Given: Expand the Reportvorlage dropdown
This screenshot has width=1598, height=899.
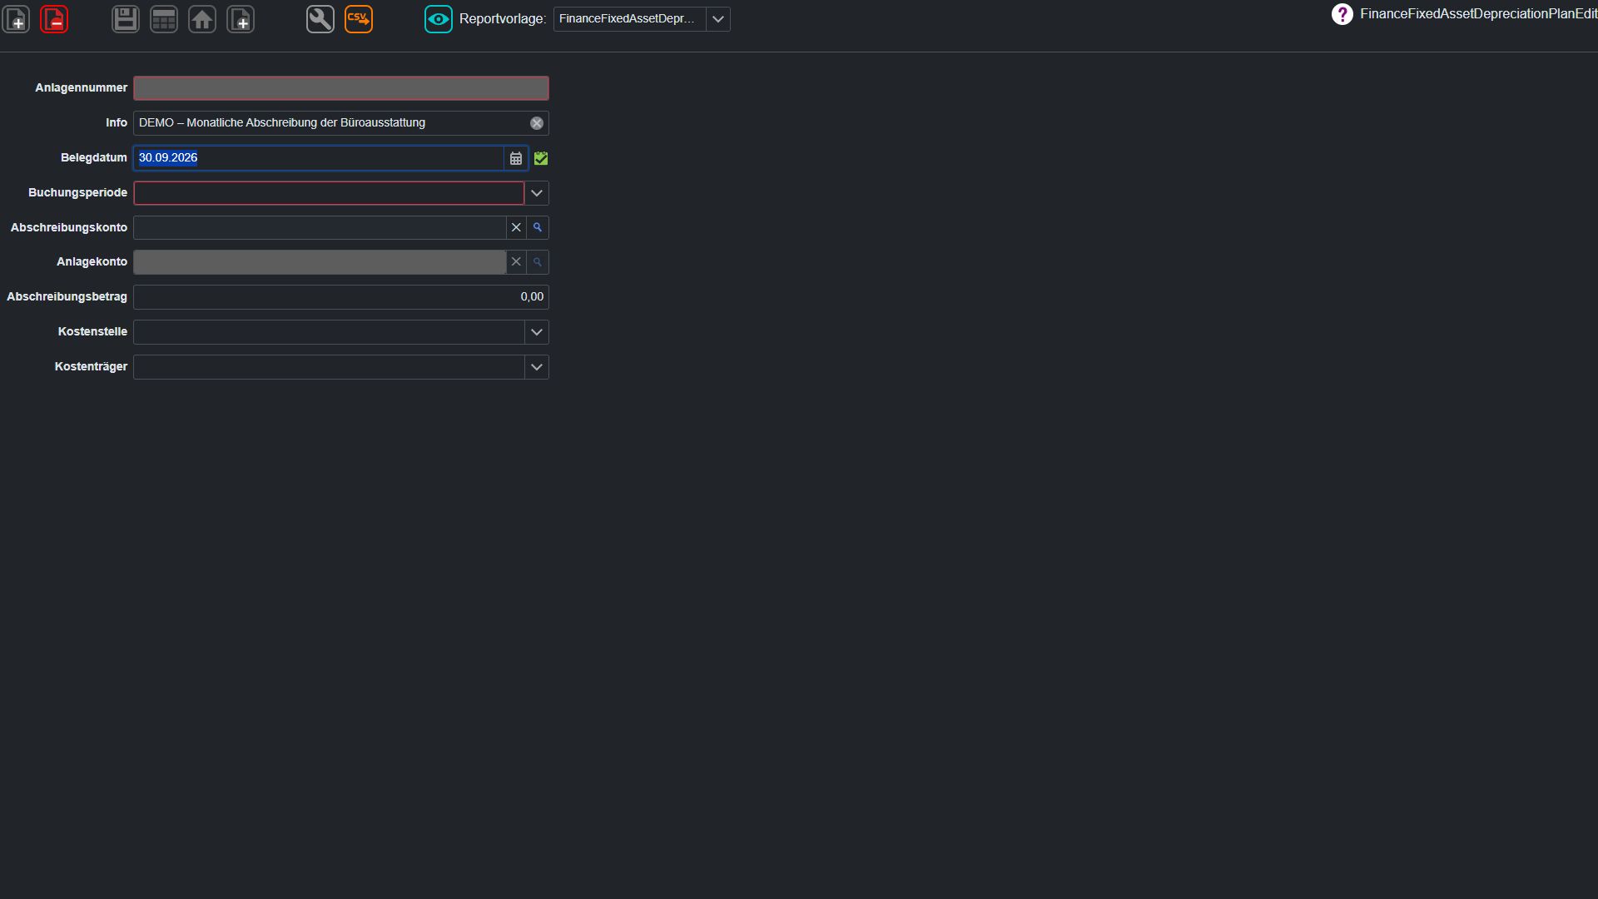Looking at the screenshot, I should 718,19.
